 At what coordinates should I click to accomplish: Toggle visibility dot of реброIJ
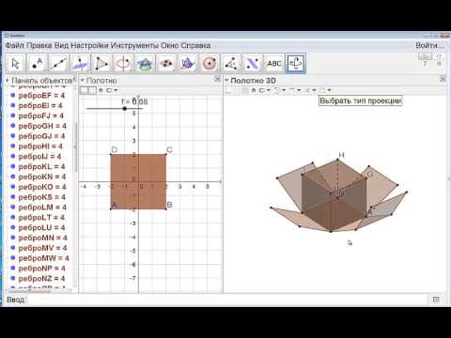pyautogui.click(x=13, y=157)
